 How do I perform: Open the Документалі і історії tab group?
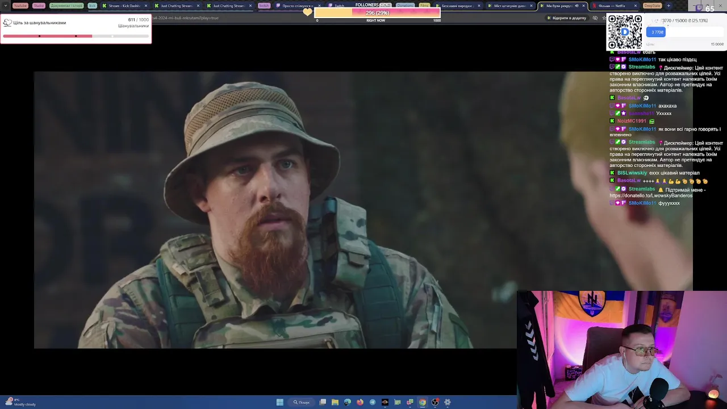pos(66,6)
